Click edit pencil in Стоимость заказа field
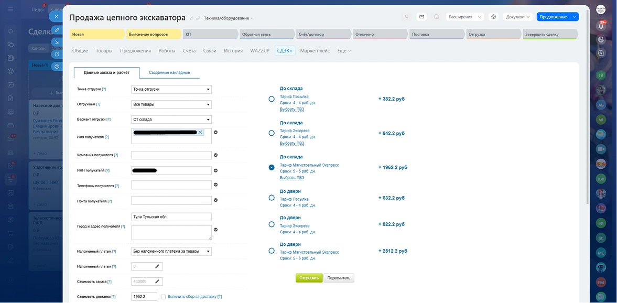The width and height of the screenshot is (617, 303). [x=157, y=282]
